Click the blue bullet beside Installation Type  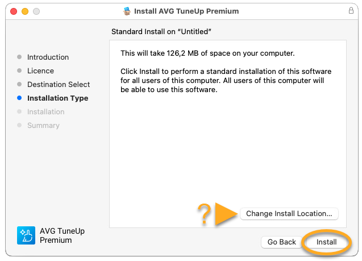pyautogui.click(x=19, y=98)
